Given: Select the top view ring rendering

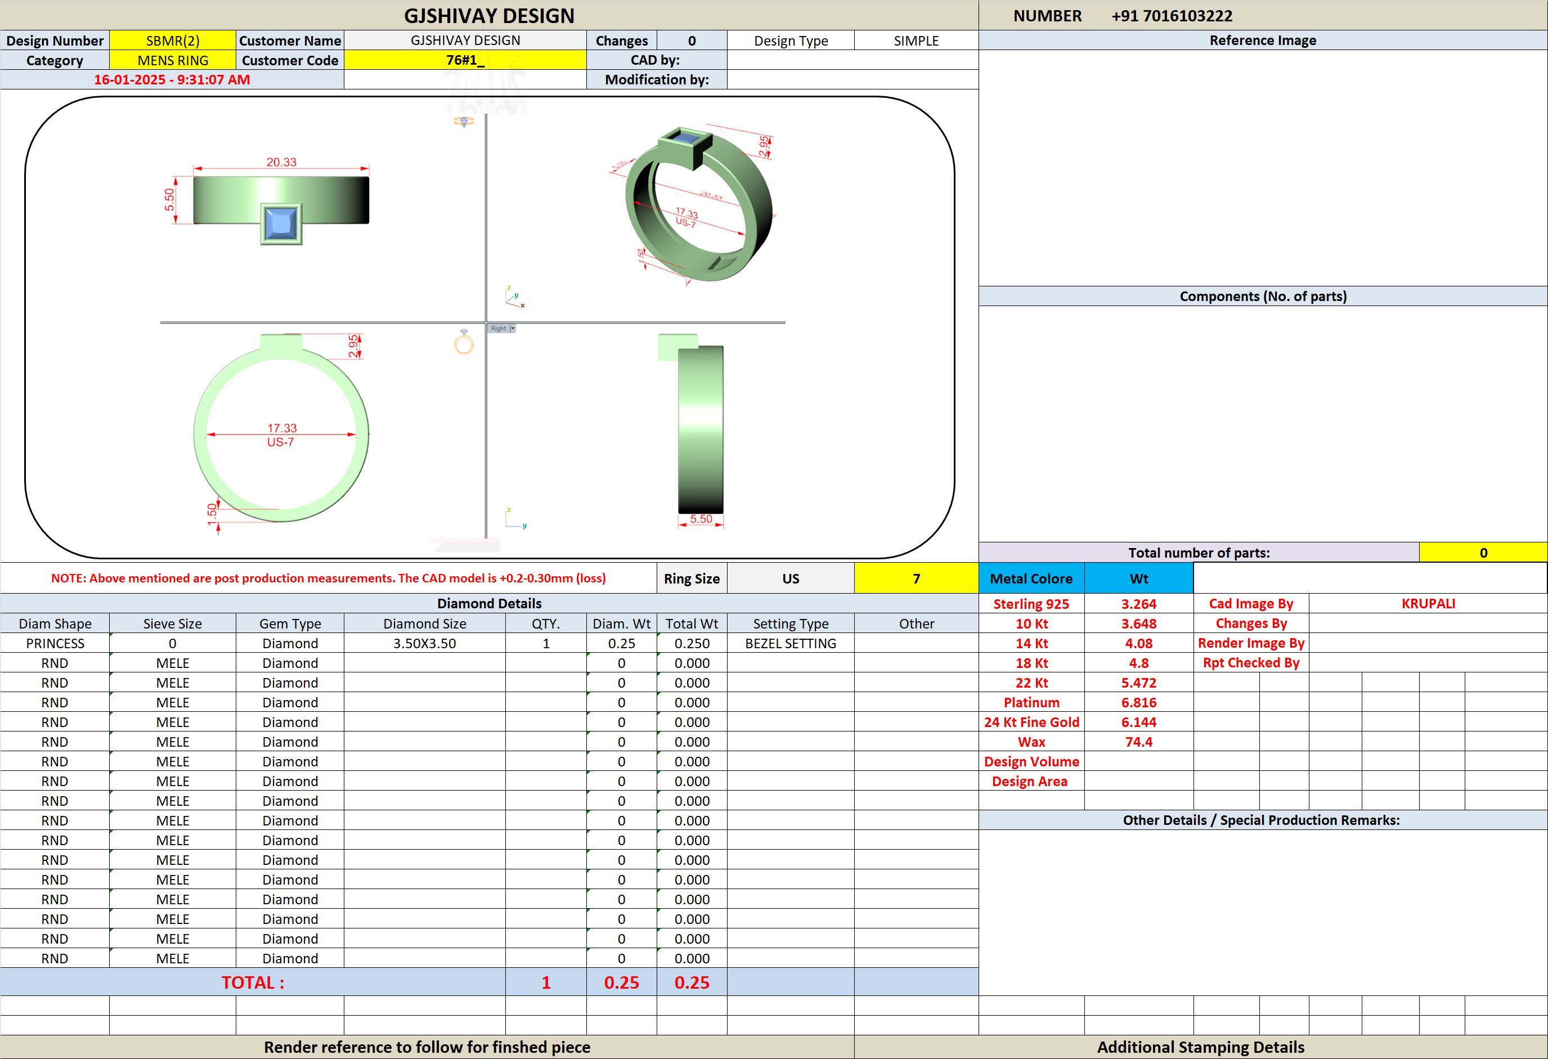Looking at the screenshot, I should [281, 210].
